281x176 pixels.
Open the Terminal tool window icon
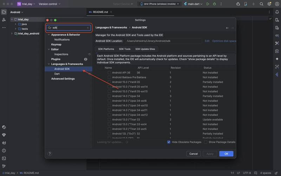(4, 158)
